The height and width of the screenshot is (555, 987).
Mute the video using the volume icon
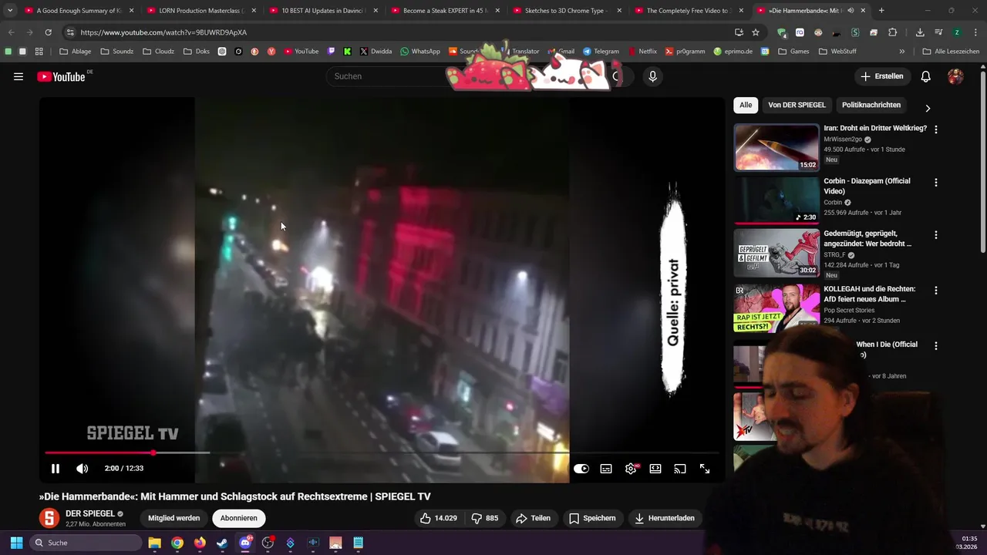pos(83,469)
